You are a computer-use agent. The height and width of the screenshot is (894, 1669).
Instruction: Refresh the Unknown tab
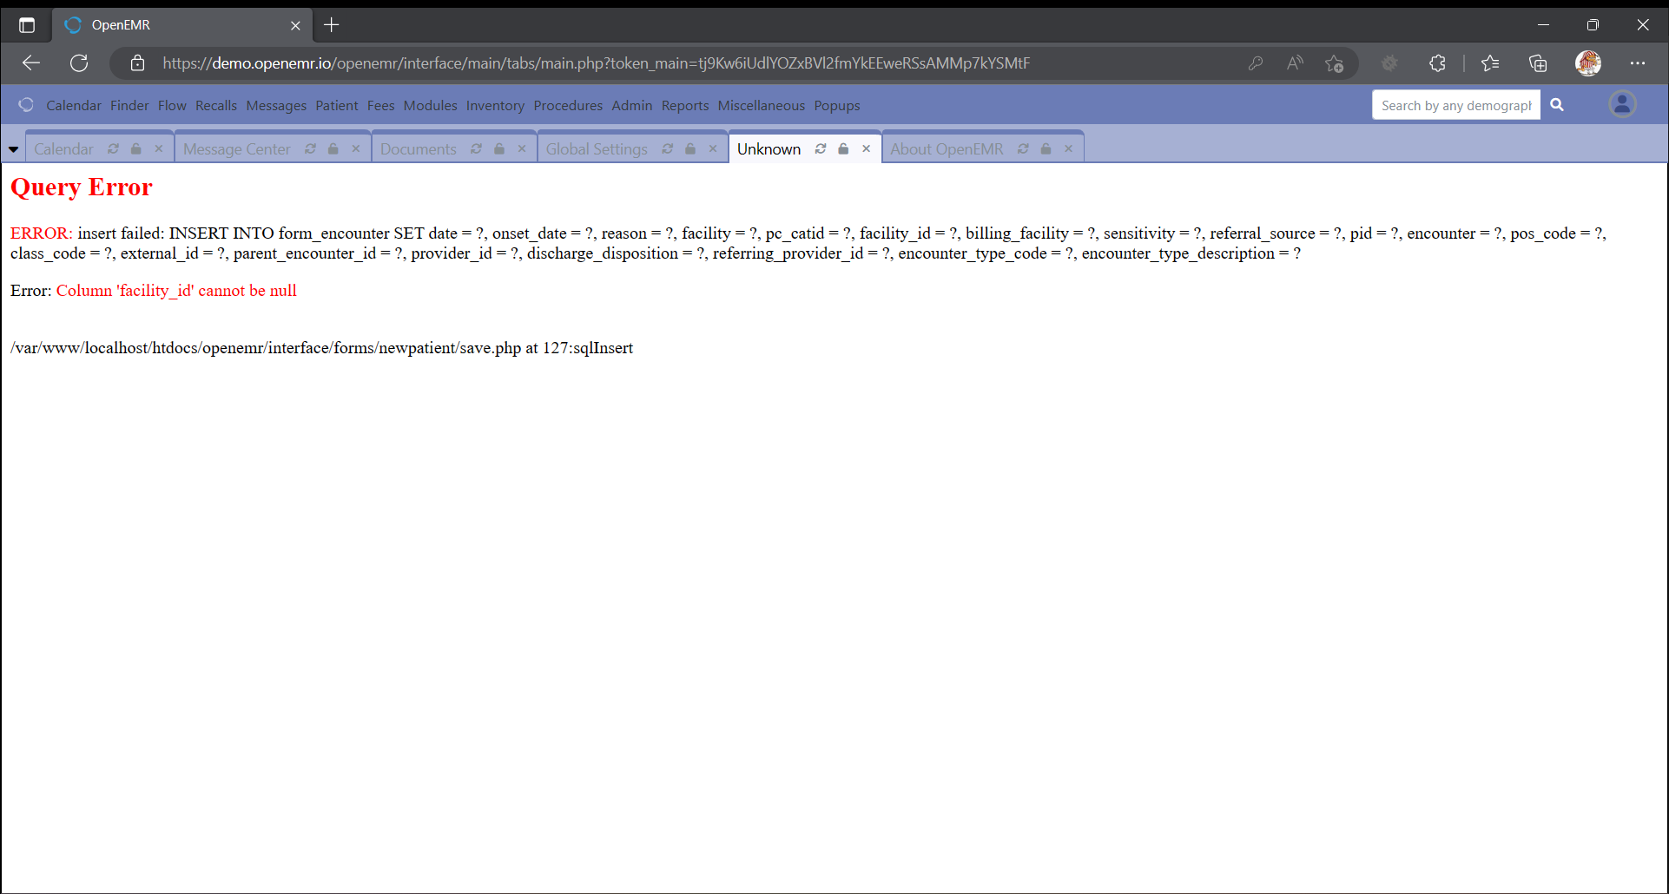(x=821, y=148)
